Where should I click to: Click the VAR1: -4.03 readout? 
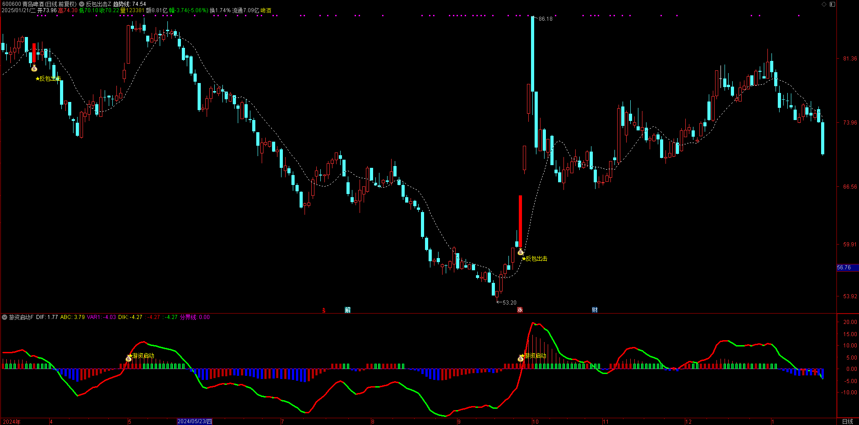click(x=102, y=317)
